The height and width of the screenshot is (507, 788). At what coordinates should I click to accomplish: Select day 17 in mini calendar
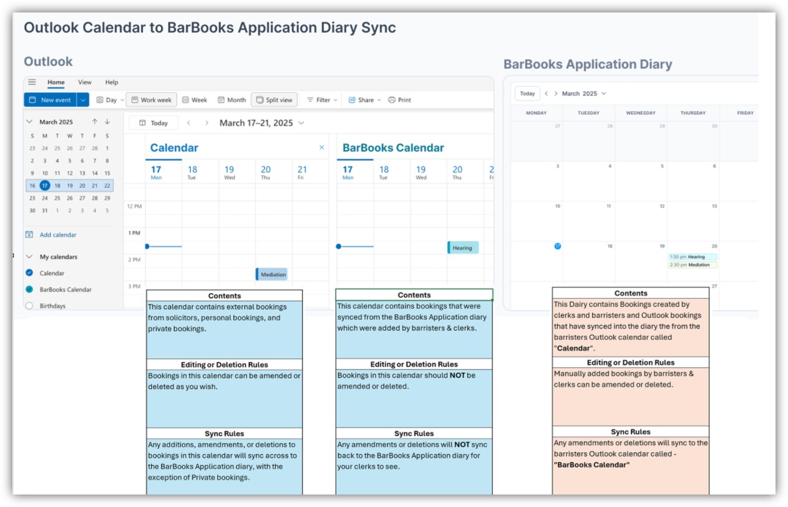point(45,185)
